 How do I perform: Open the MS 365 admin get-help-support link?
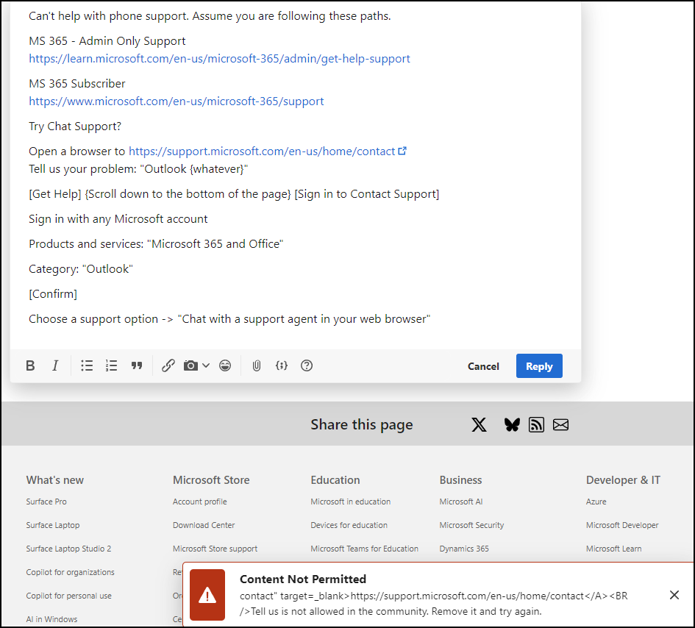pyautogui.click(x=219, y=59)
